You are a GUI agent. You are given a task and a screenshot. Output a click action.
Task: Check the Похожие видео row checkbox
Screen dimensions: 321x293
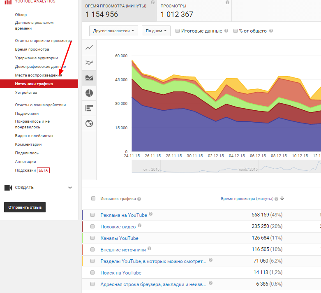point(92,226)
